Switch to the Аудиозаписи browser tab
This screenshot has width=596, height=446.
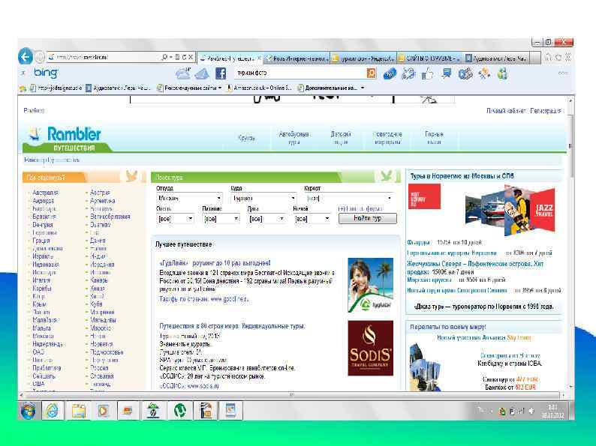coord(496,58)
